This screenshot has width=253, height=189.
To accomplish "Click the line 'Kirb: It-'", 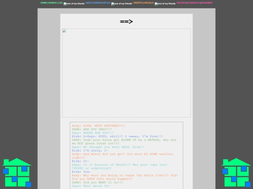I will coord(81,161).
